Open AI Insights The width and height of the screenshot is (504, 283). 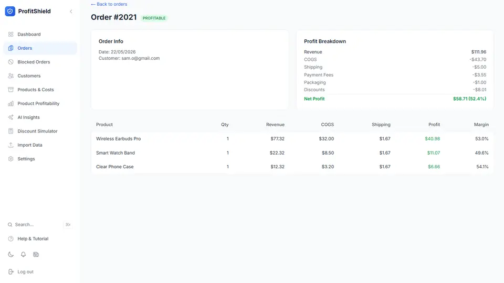[x=40, y=117]
